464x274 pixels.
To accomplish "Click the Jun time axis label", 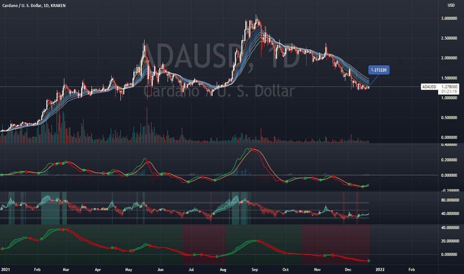I will pyautogui.click(x=160, y=270).
